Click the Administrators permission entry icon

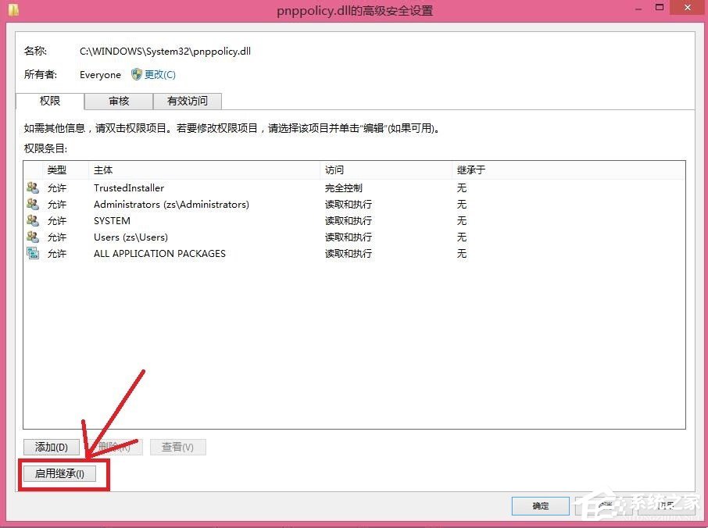(x=32, y=204)
